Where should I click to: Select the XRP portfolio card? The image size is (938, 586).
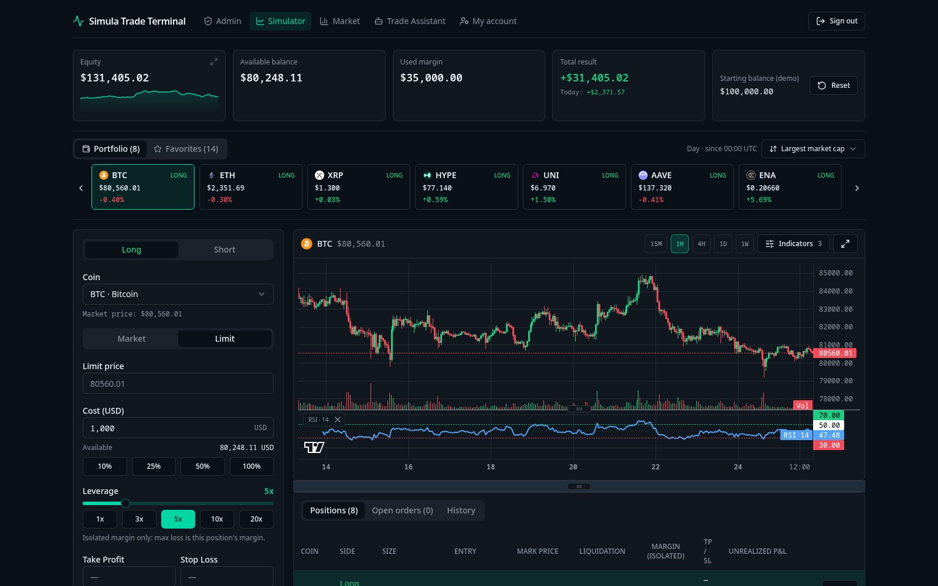point(359,187)
